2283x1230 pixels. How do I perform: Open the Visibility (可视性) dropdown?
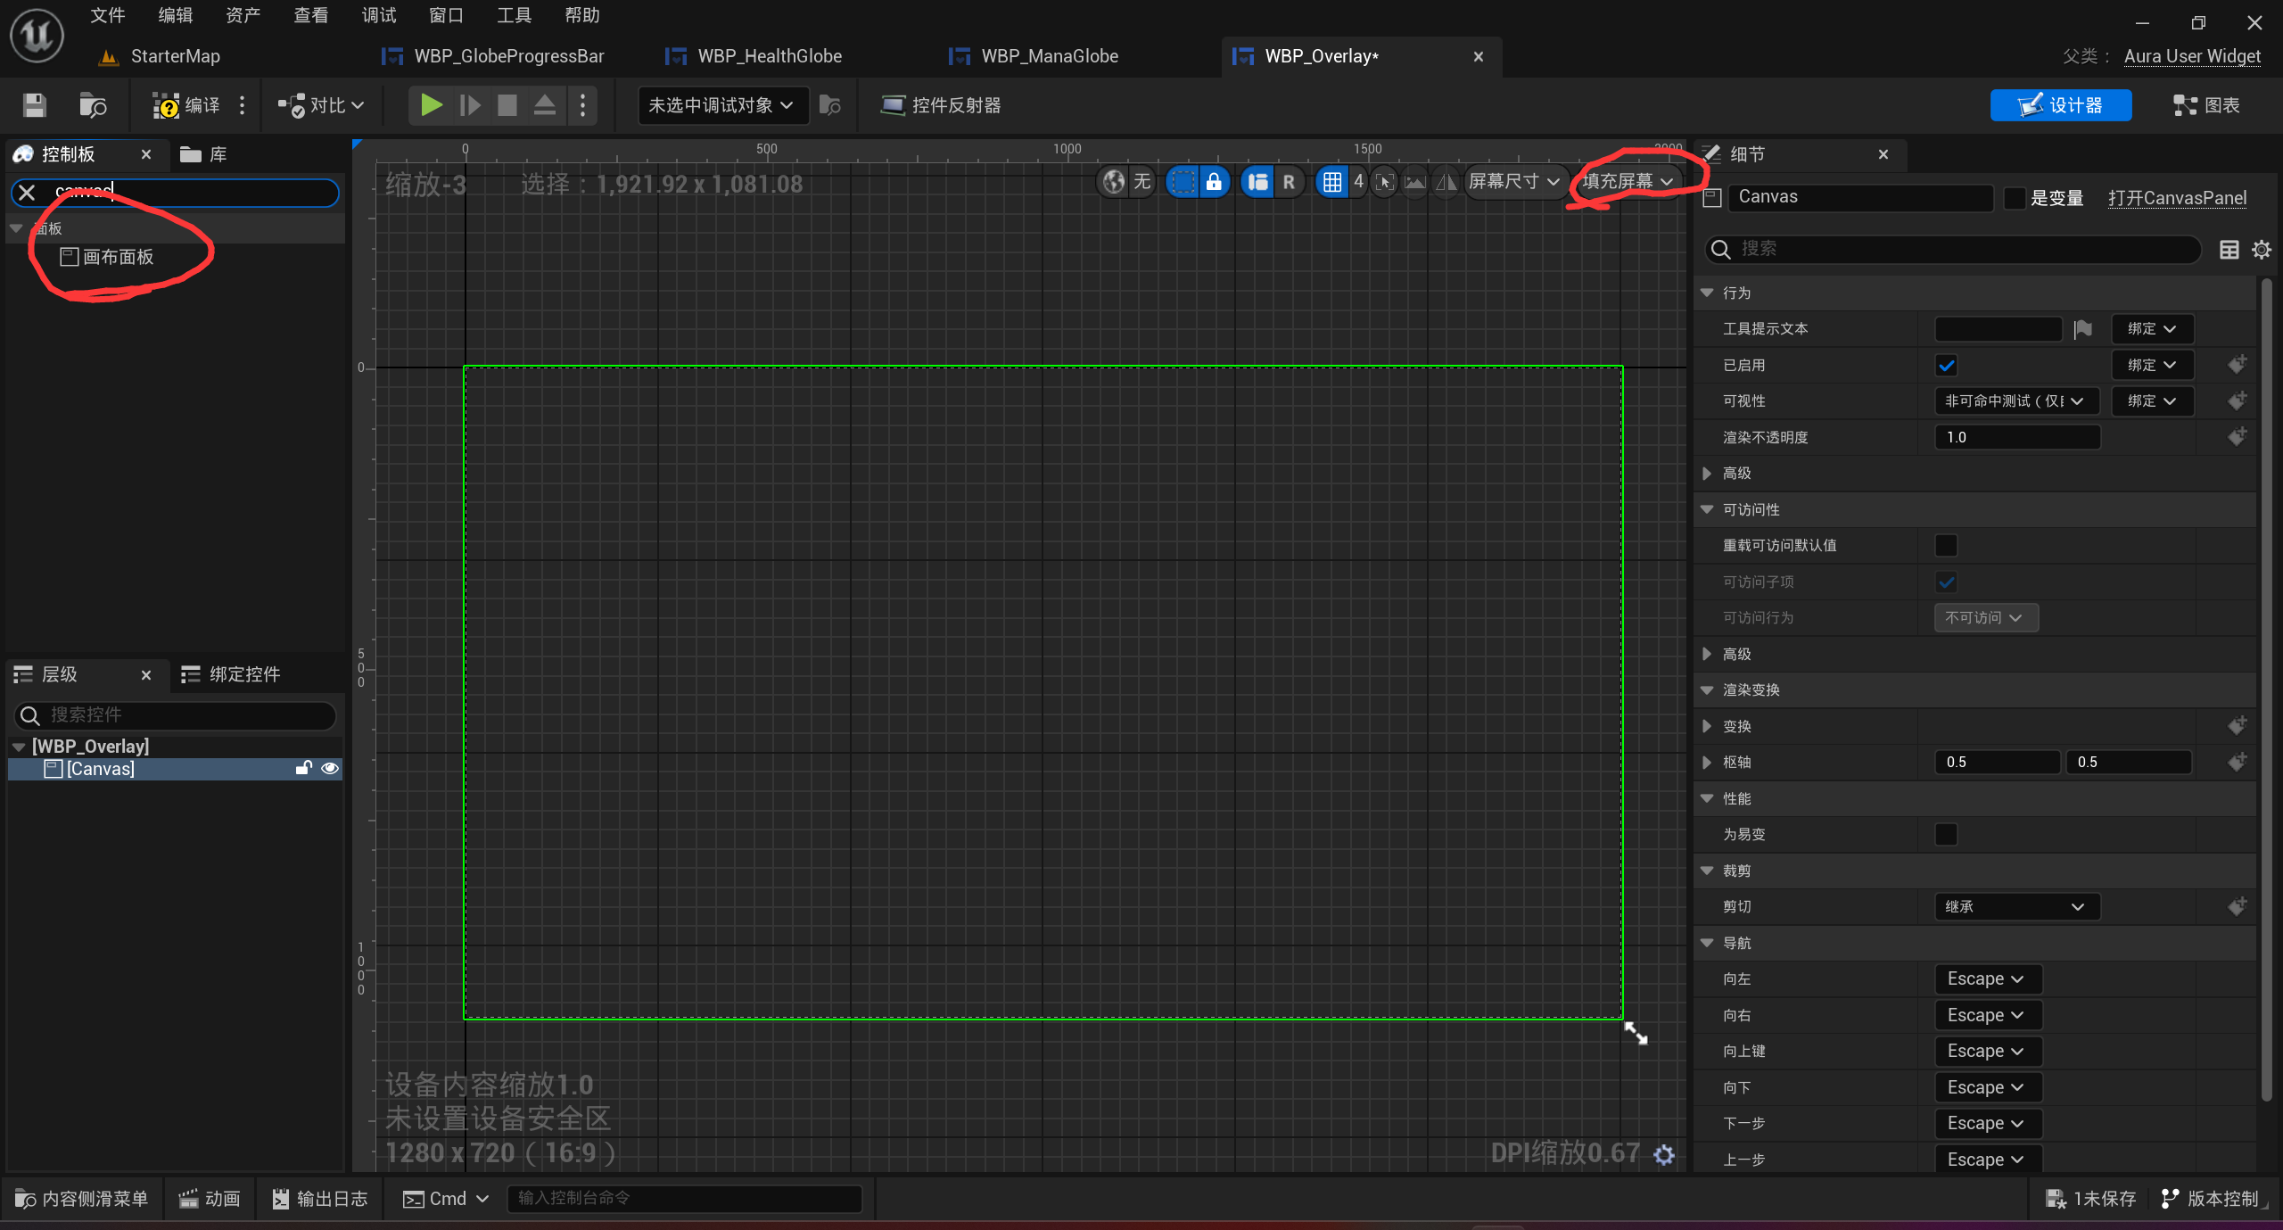pyautogui.click(x=2015, y=401)
